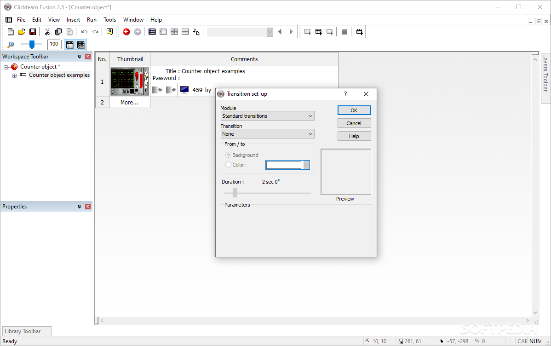This screenshot has height=346, width=551.
Task: Pin the Workspace Toolbar panel
Action: tap(80, 57)
